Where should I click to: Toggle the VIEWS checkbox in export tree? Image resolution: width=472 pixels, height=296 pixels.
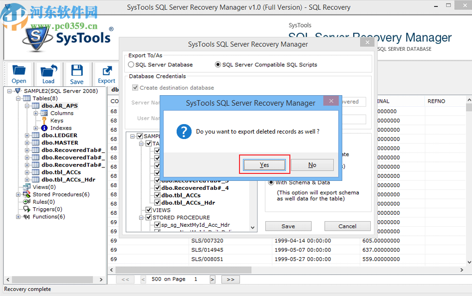(148, 210)
